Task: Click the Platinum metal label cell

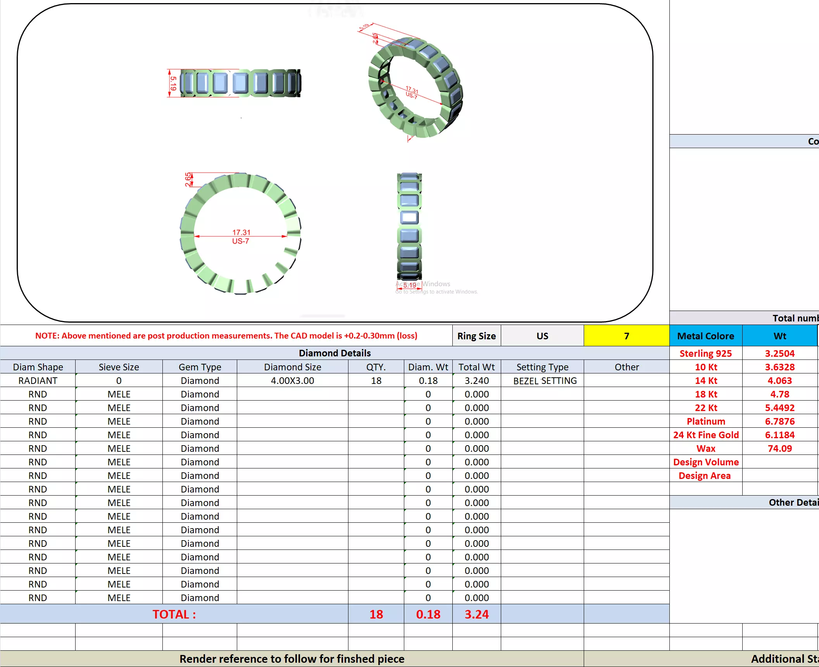Action: pyautogui.click(x=705, y=421)
